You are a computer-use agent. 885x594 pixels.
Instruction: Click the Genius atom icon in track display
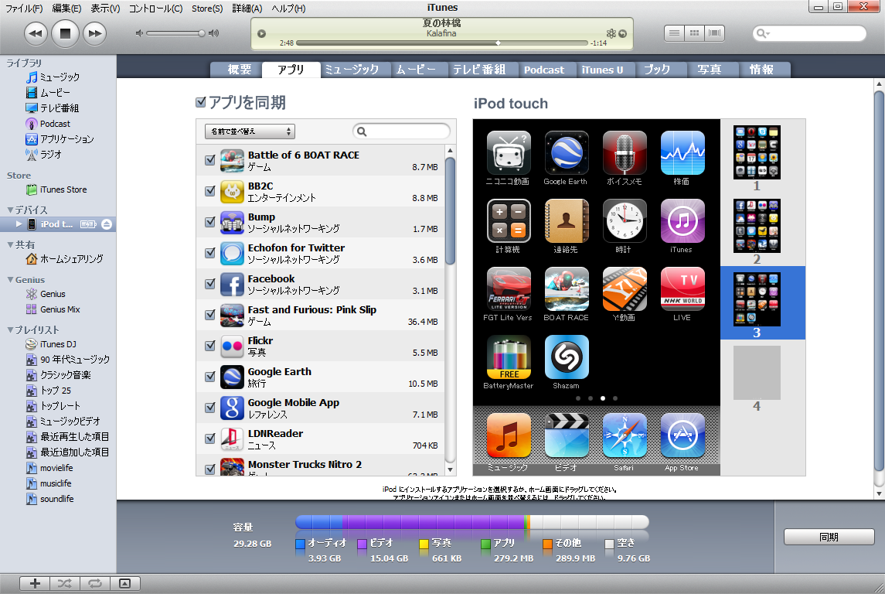tap(611, 33)
